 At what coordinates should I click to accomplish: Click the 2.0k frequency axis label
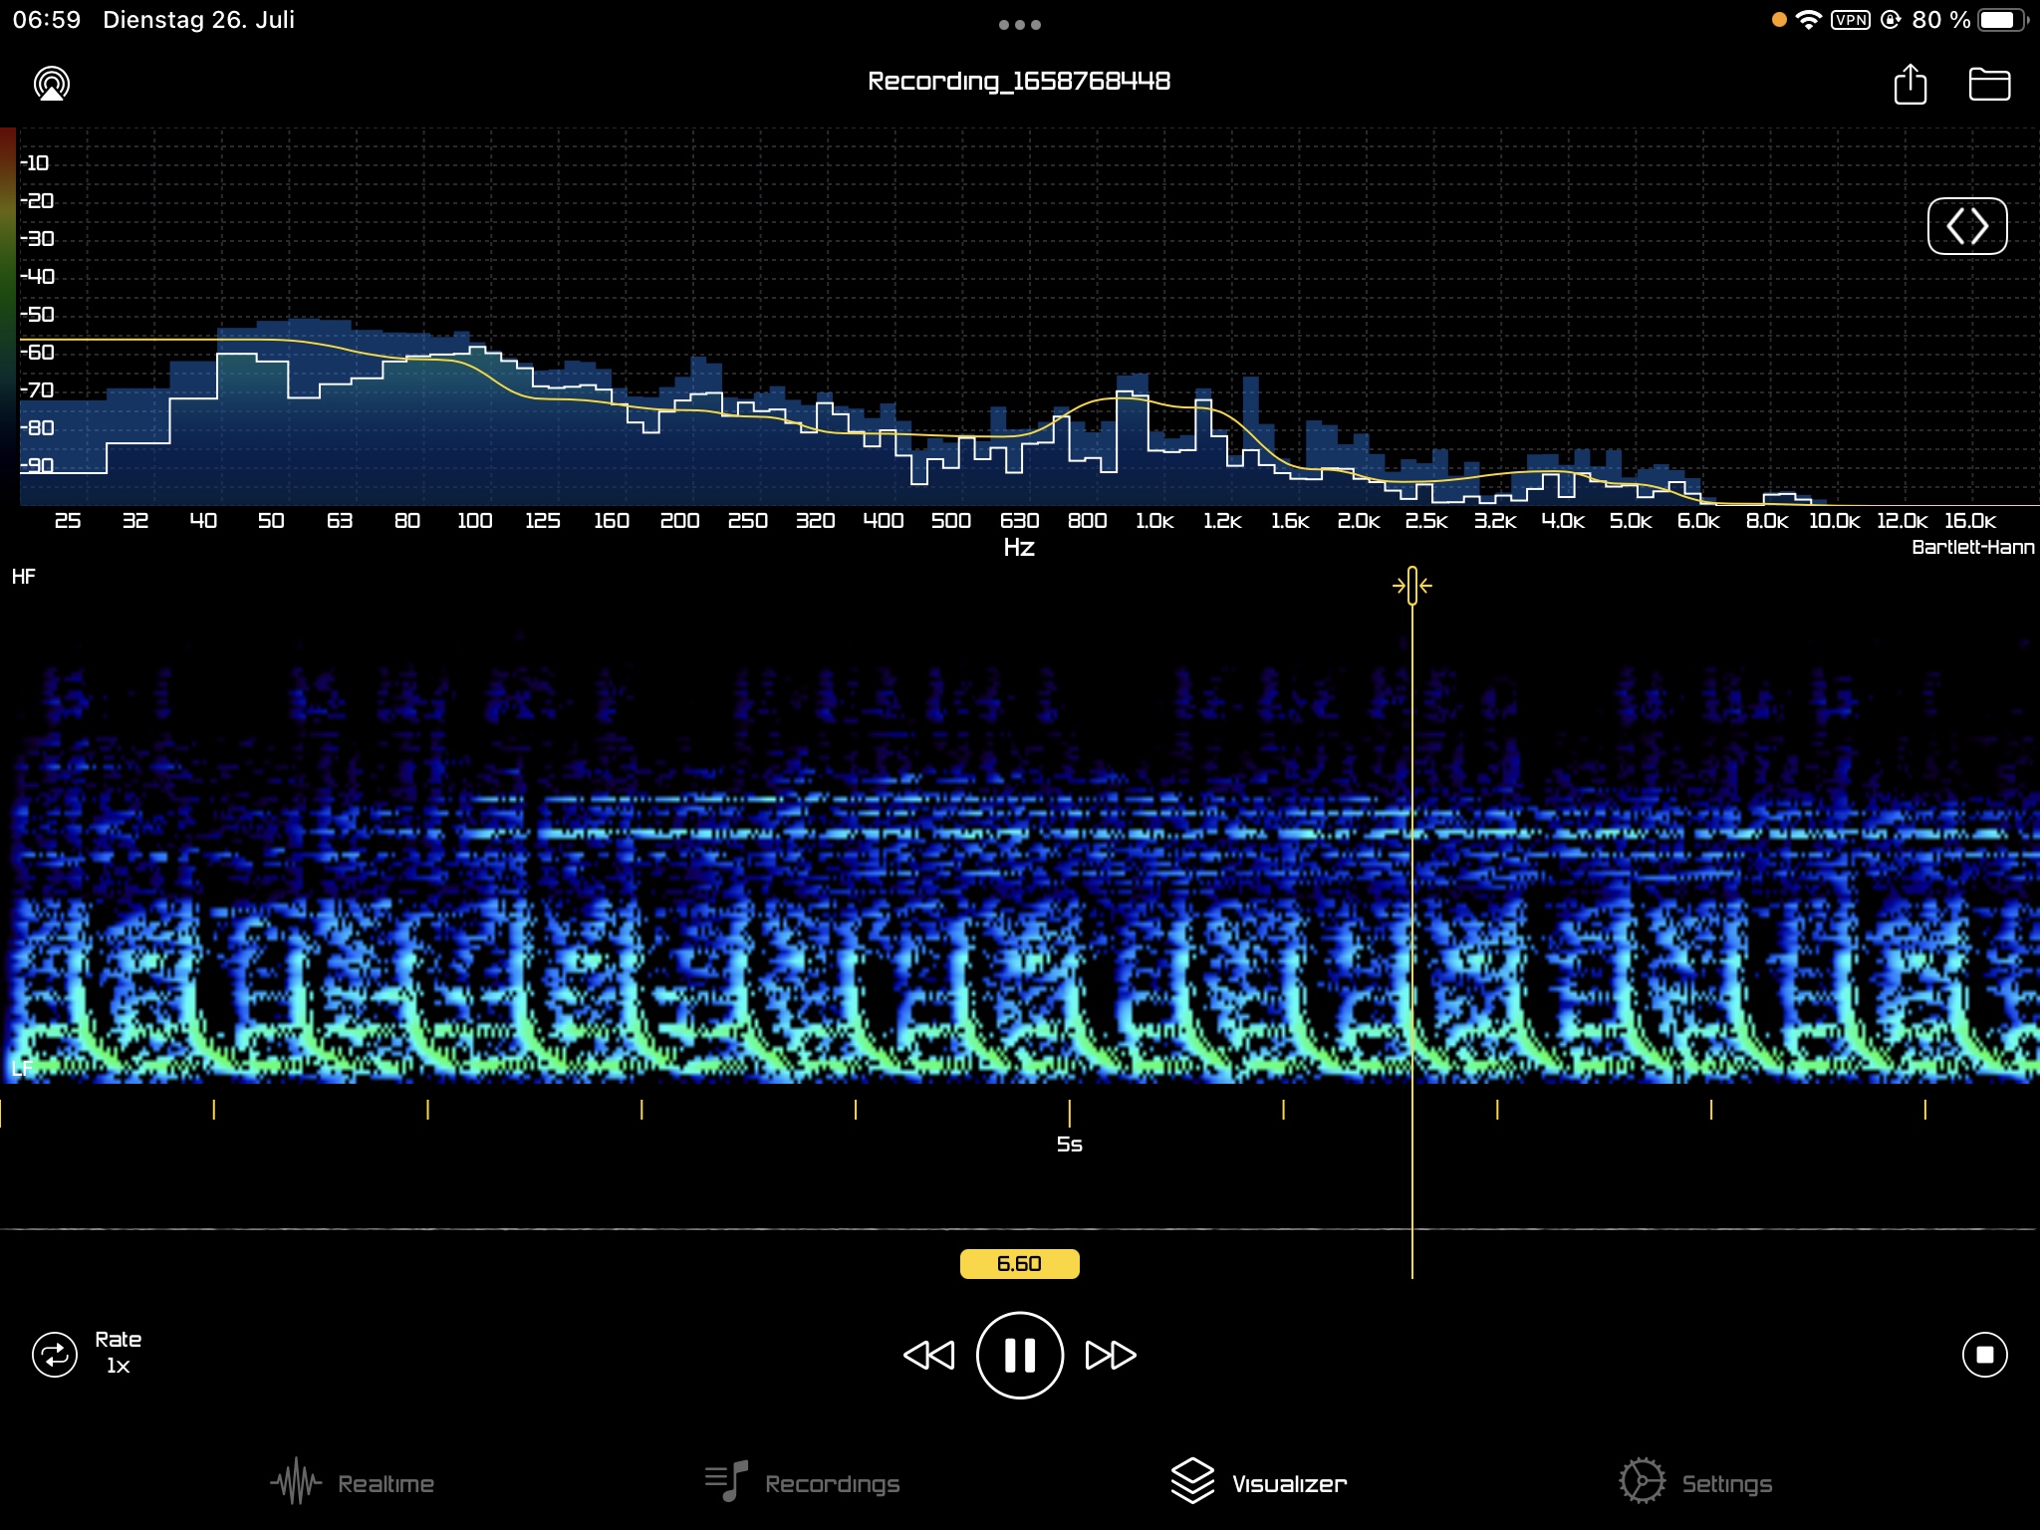[x=1359, y=521]
